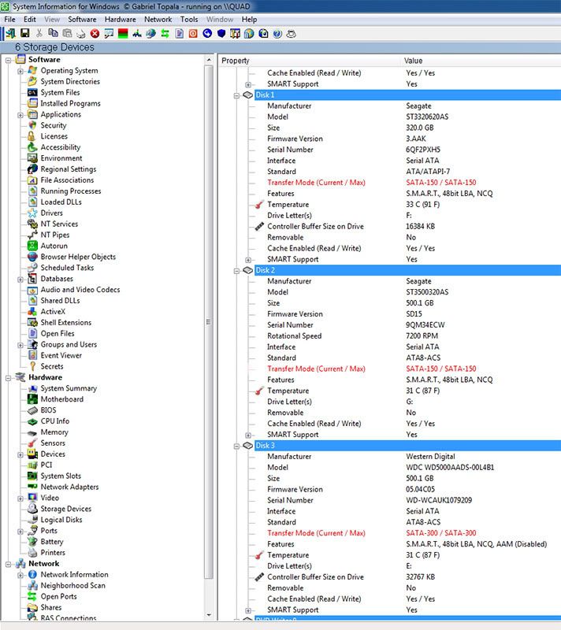
Task: Collapse the Hardware tree branch
Action: click(9, 377)
